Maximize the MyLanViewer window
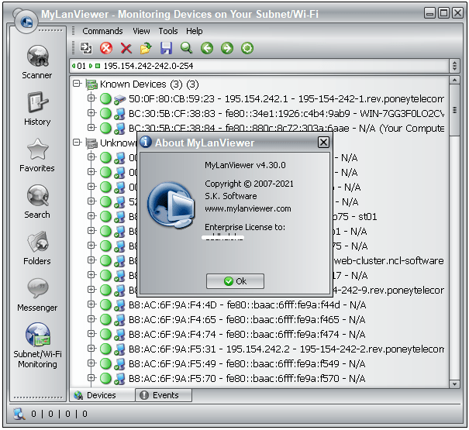 pyautogui.click(x=443, y=13)
